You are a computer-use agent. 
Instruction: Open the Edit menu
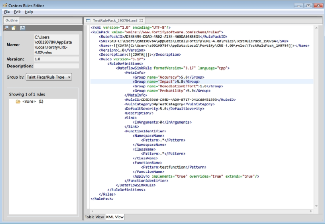[17, 12]
